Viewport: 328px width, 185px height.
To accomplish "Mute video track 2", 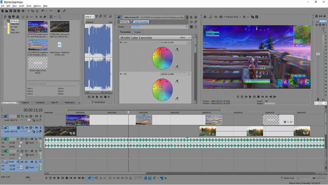I will pyautogui.click(x=36, y=128).
